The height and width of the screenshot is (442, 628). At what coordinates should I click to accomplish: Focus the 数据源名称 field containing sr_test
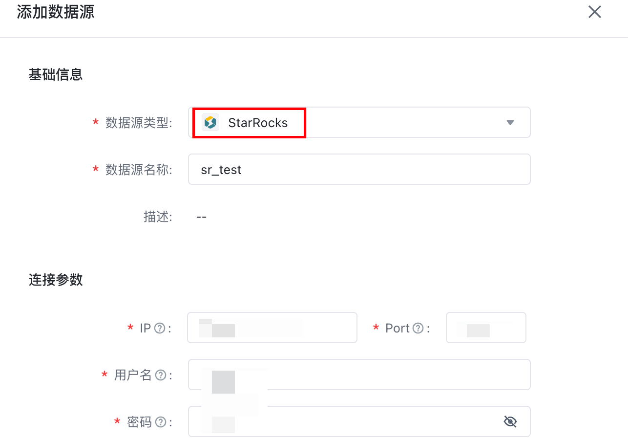359,170
